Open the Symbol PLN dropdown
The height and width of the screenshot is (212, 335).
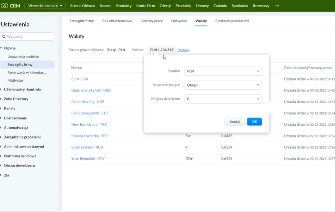[x=223, y=71]
